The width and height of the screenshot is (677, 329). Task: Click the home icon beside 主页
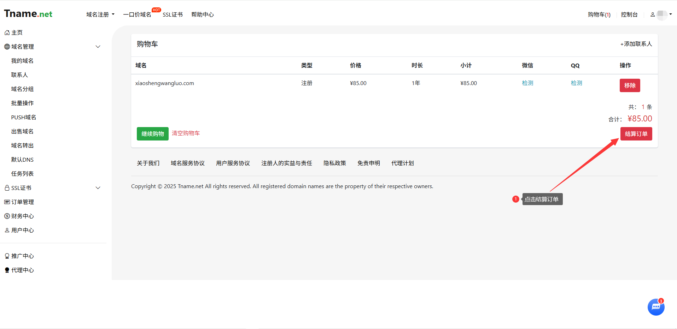(x=7, y=32)
